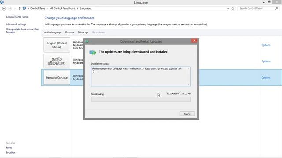Open Advanced settings link
The width and height of the screenshot is (282, 158).
click(x=16, y=24)
